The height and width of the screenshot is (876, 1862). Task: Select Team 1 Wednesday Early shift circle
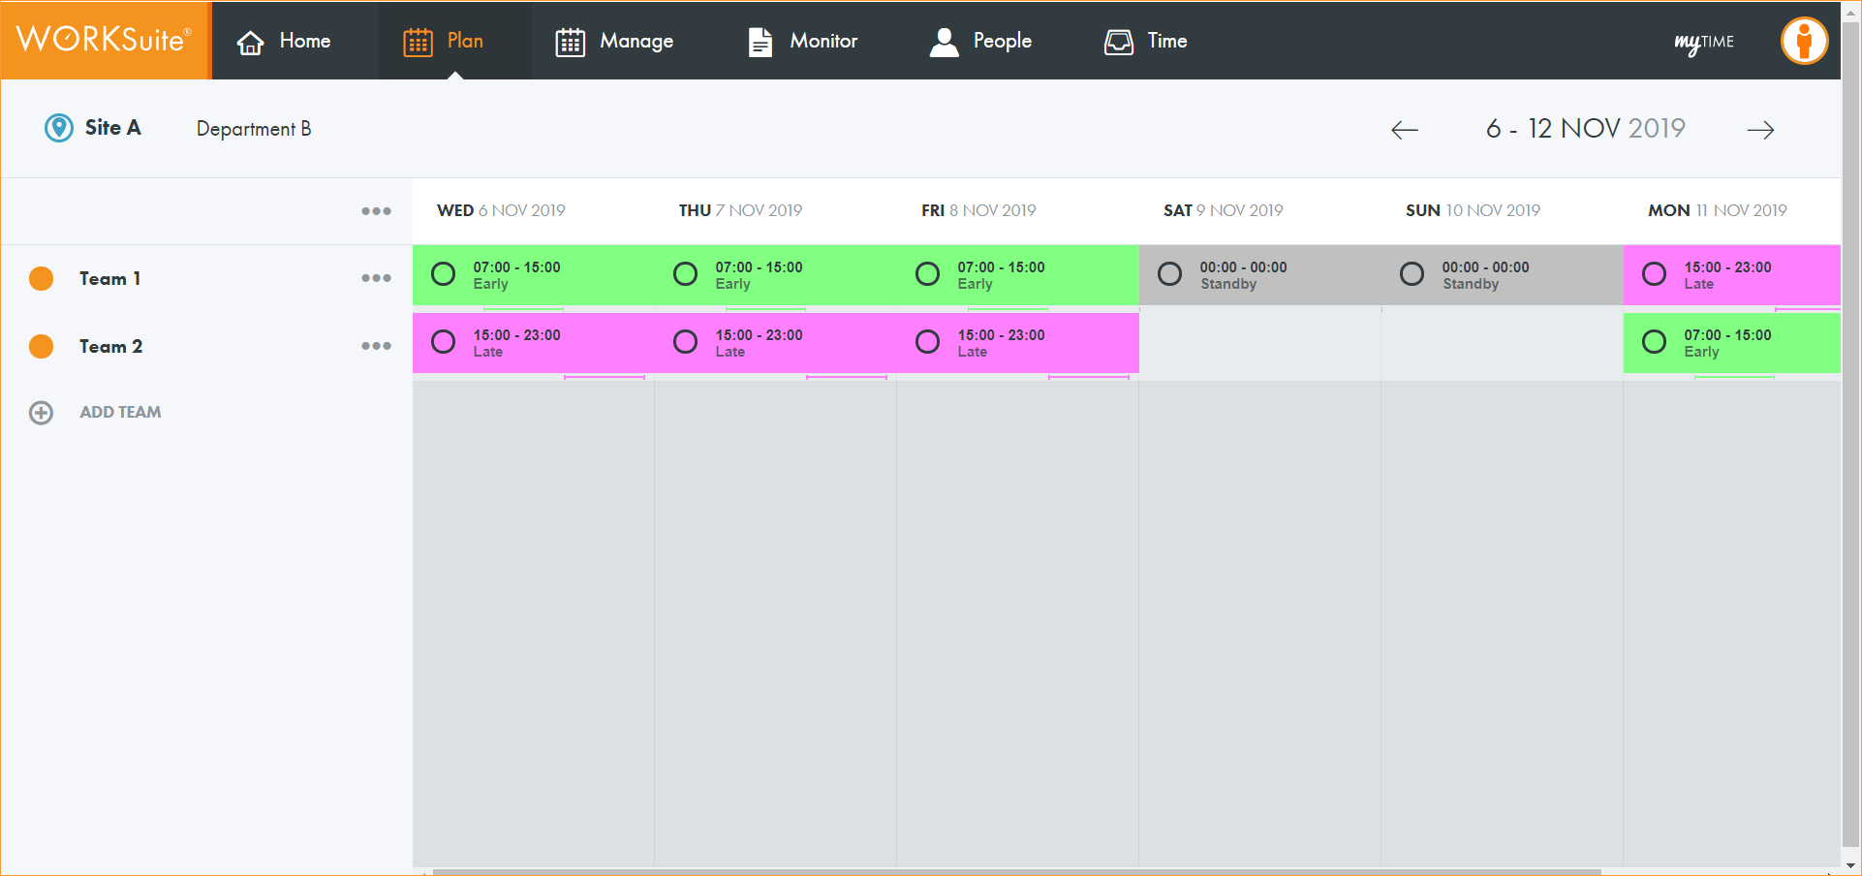click(443, 274)
